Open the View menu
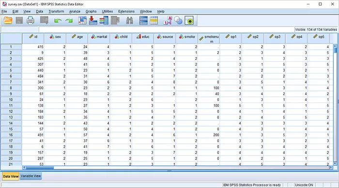339x188 pixels. pyautogui.click(x=27, y=12)
